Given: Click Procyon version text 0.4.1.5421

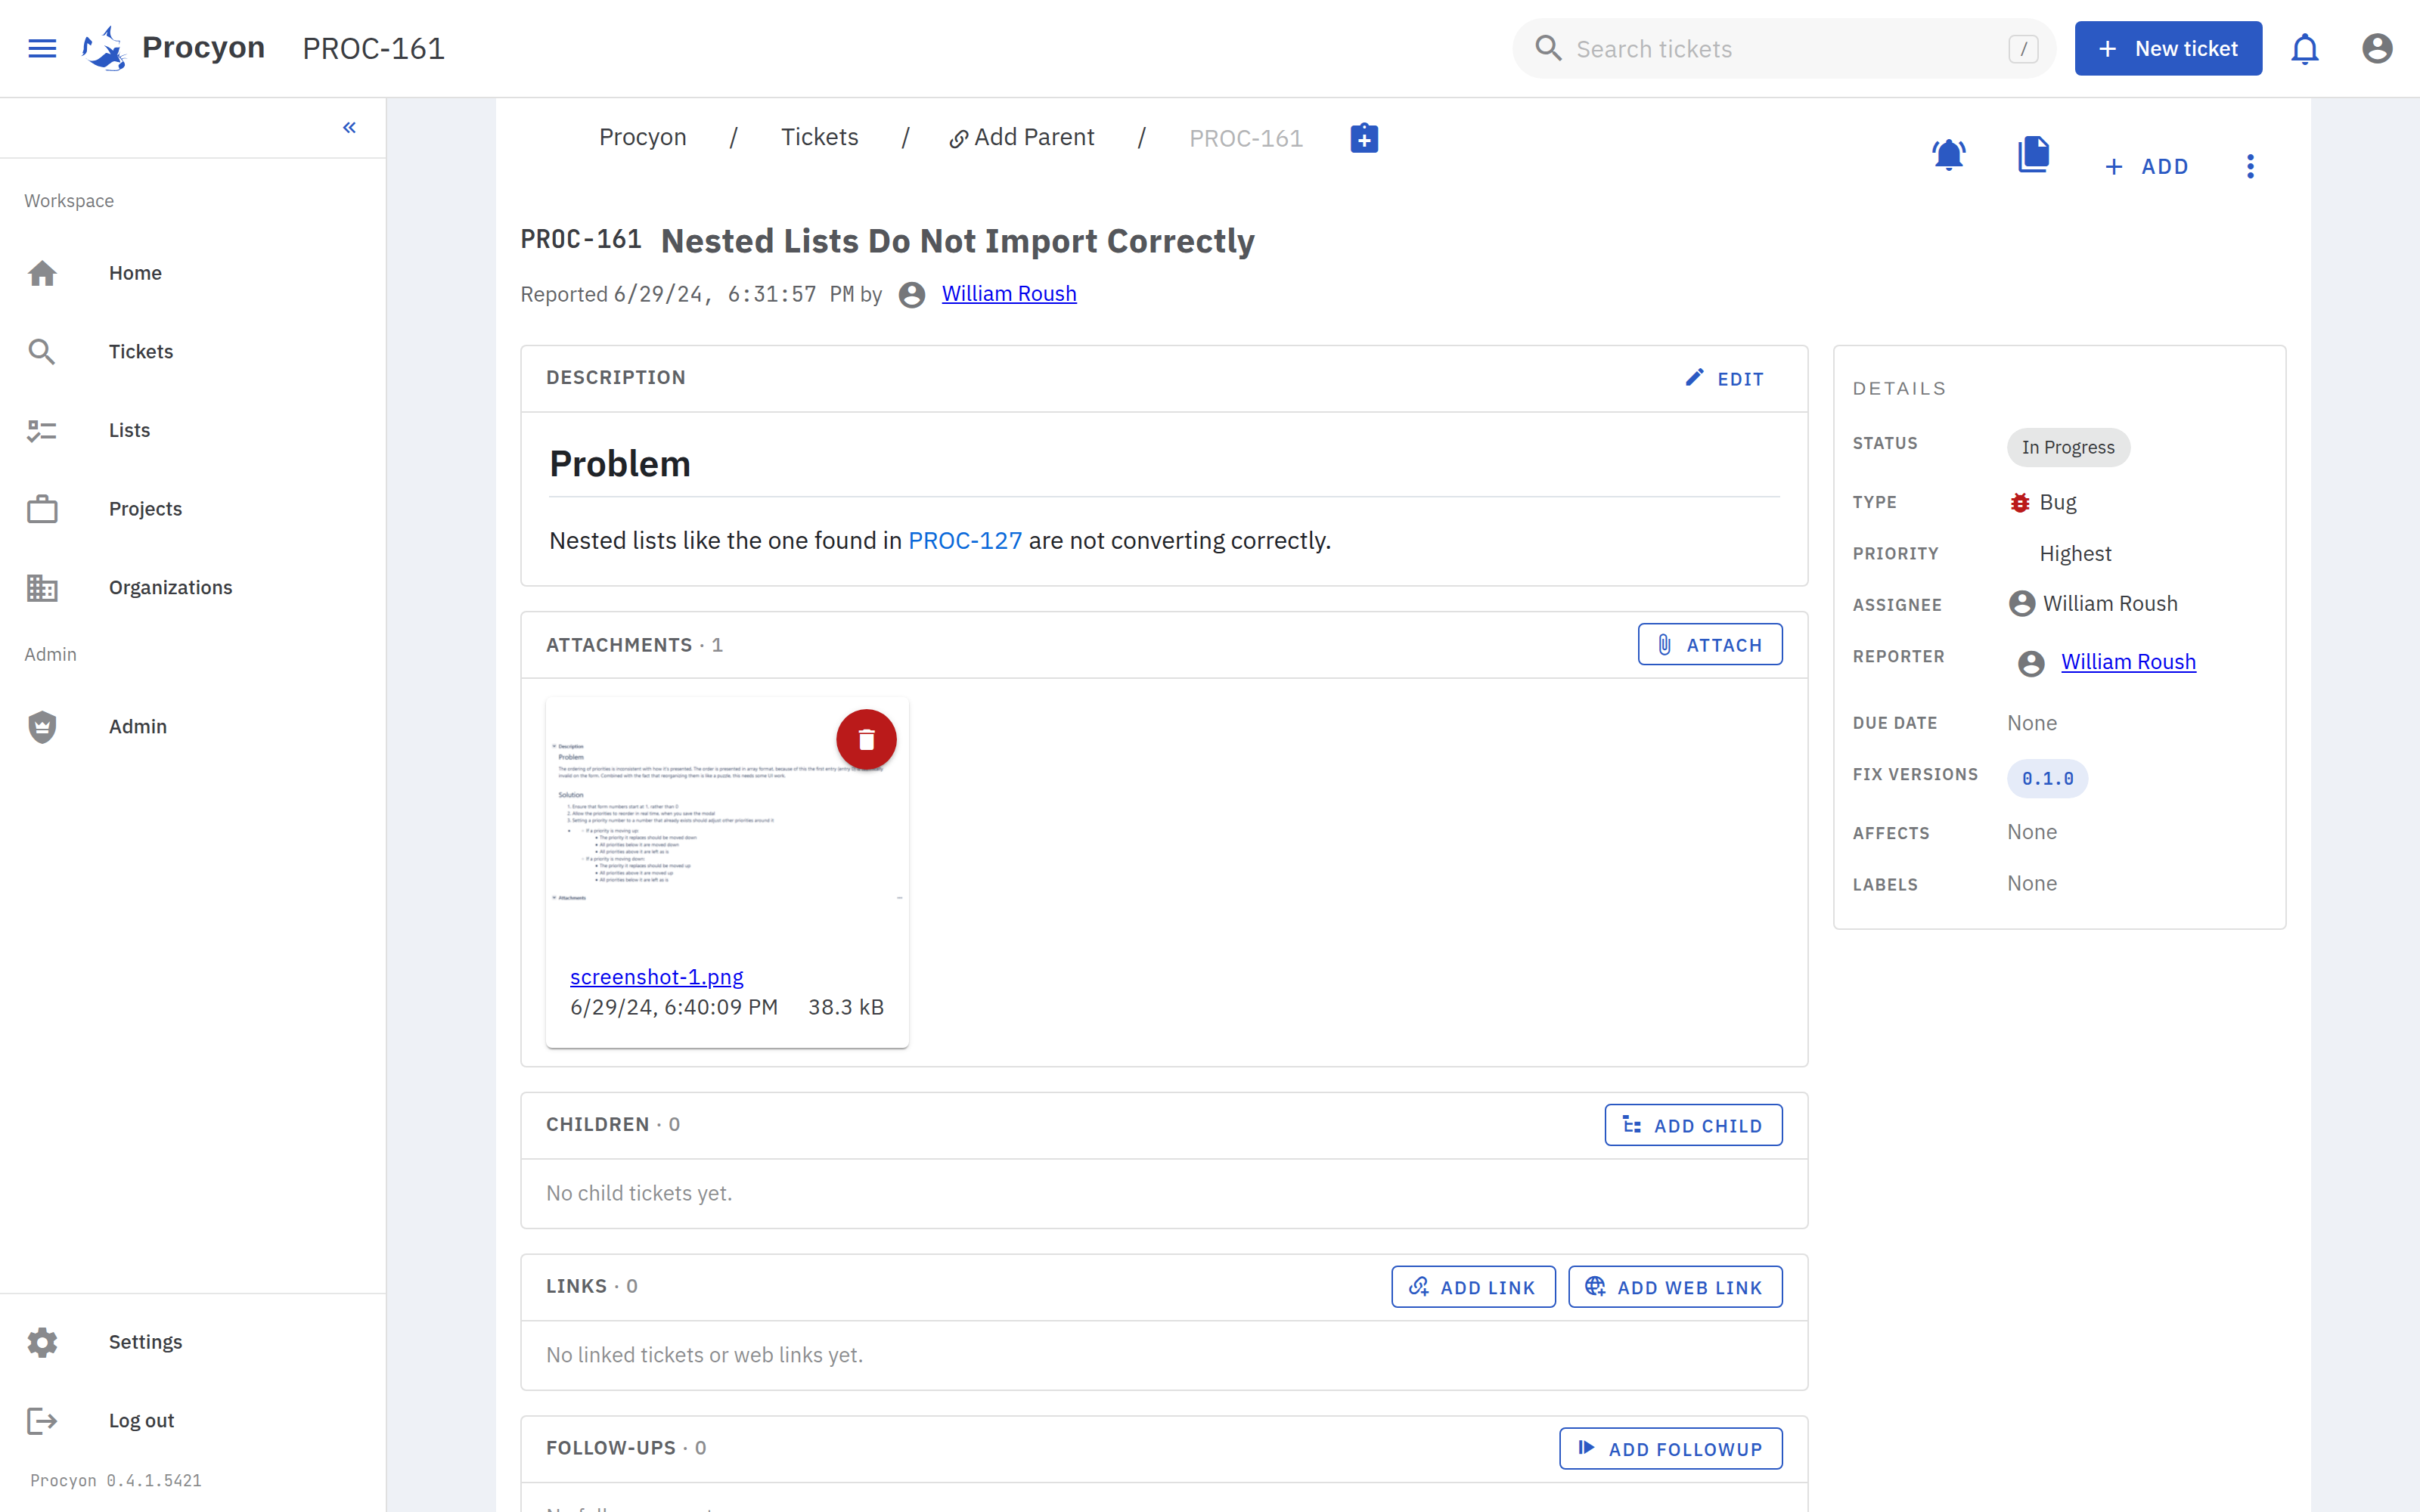Looking at the screenshot, I should click(x=116, y=1481).
